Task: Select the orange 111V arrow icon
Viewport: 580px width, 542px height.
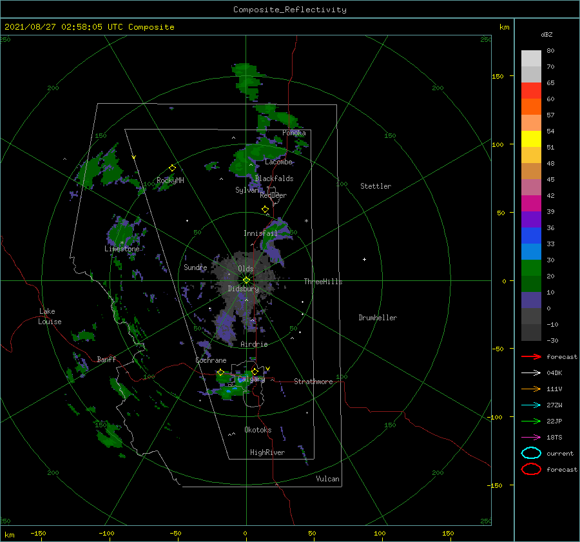Action: (531, 389)
